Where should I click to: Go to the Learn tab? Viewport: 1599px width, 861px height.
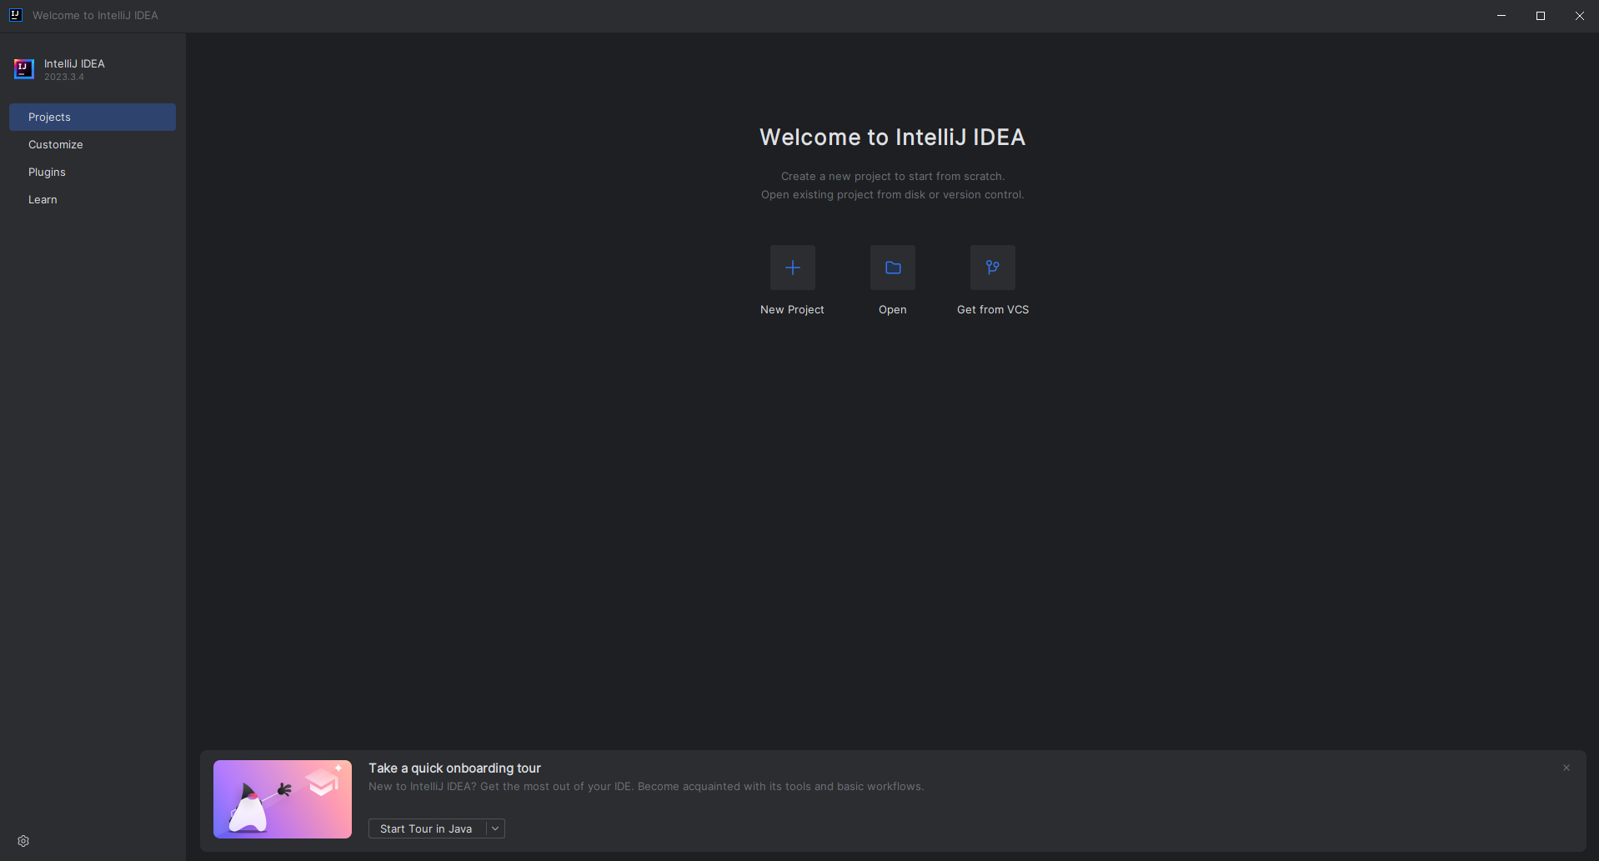(93, 199)
